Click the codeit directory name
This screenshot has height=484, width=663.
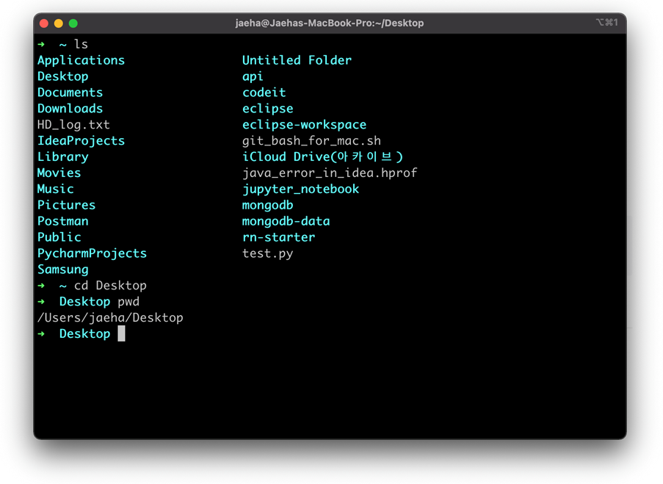[264, 93]
